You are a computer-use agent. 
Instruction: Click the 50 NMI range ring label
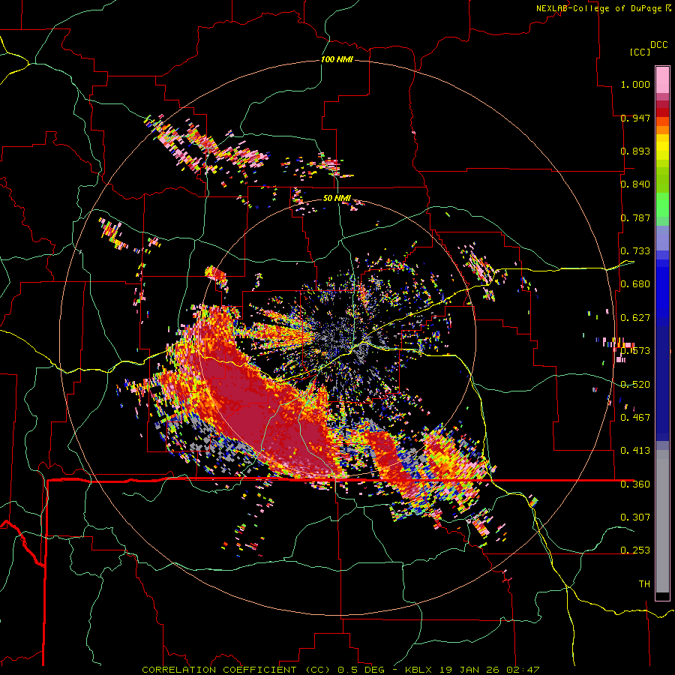[337, 199]
